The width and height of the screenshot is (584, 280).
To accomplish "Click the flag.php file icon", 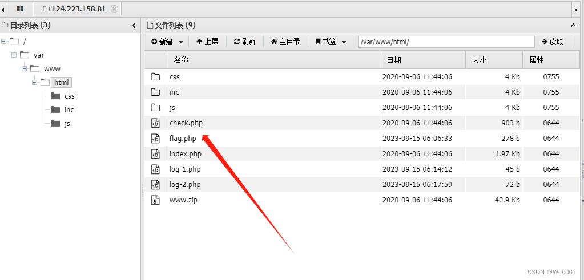I will 155,139.
